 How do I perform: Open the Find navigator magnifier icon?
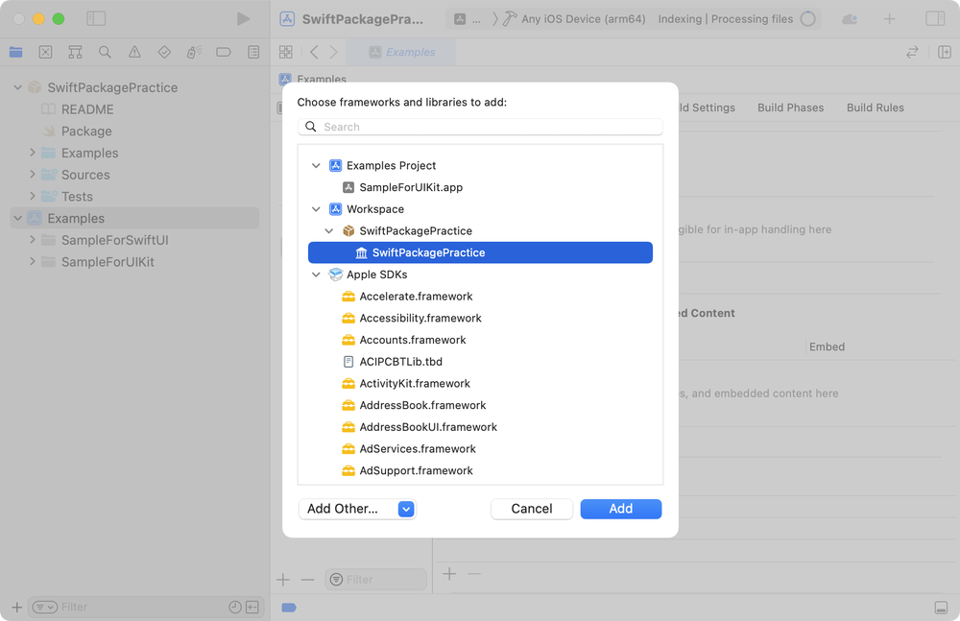click(x=105, y=53)
